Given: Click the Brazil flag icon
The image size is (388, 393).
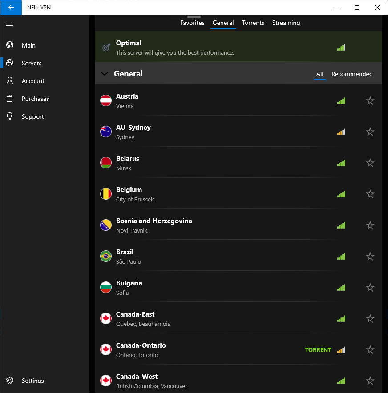Looking at the screenshot, I should (106, 257).
